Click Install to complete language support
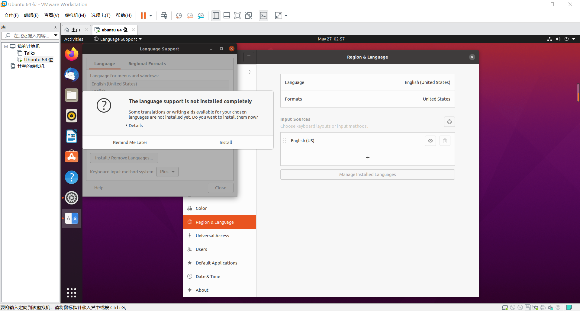Screen dimensions: 580x311 point(225,142)
